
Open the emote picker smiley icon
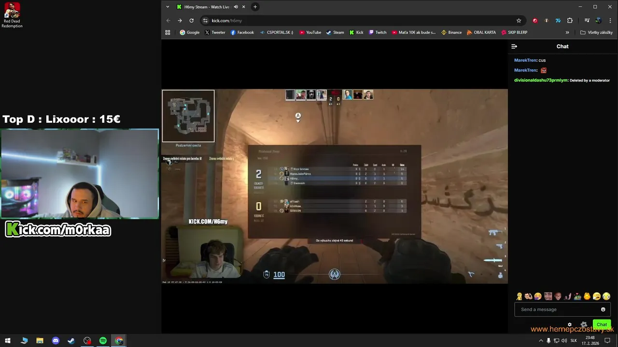(603, 309)
